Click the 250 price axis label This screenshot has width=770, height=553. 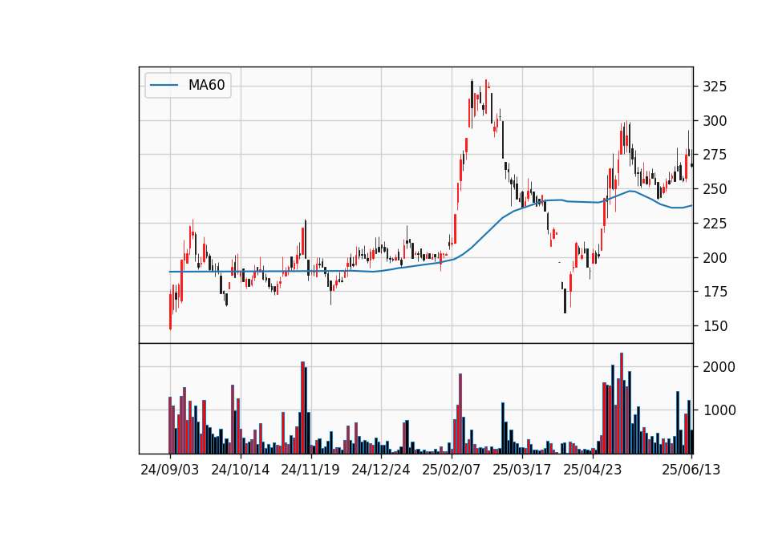[715, 189]
